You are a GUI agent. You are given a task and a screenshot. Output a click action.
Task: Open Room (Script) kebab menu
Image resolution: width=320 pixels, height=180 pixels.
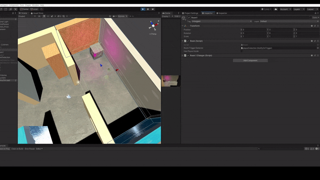pos(318,41)
